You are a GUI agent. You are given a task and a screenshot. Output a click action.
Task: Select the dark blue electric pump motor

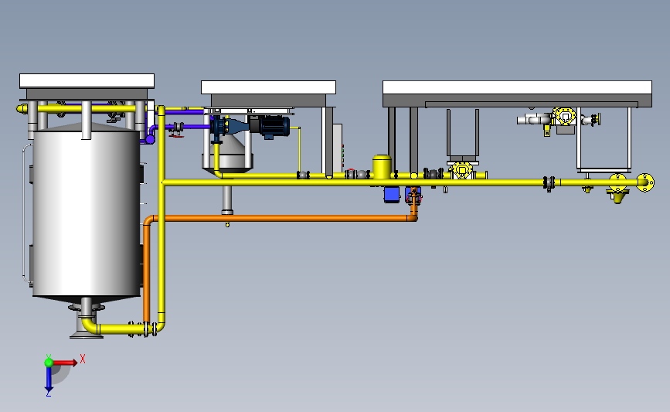click(x=274, y=126)
